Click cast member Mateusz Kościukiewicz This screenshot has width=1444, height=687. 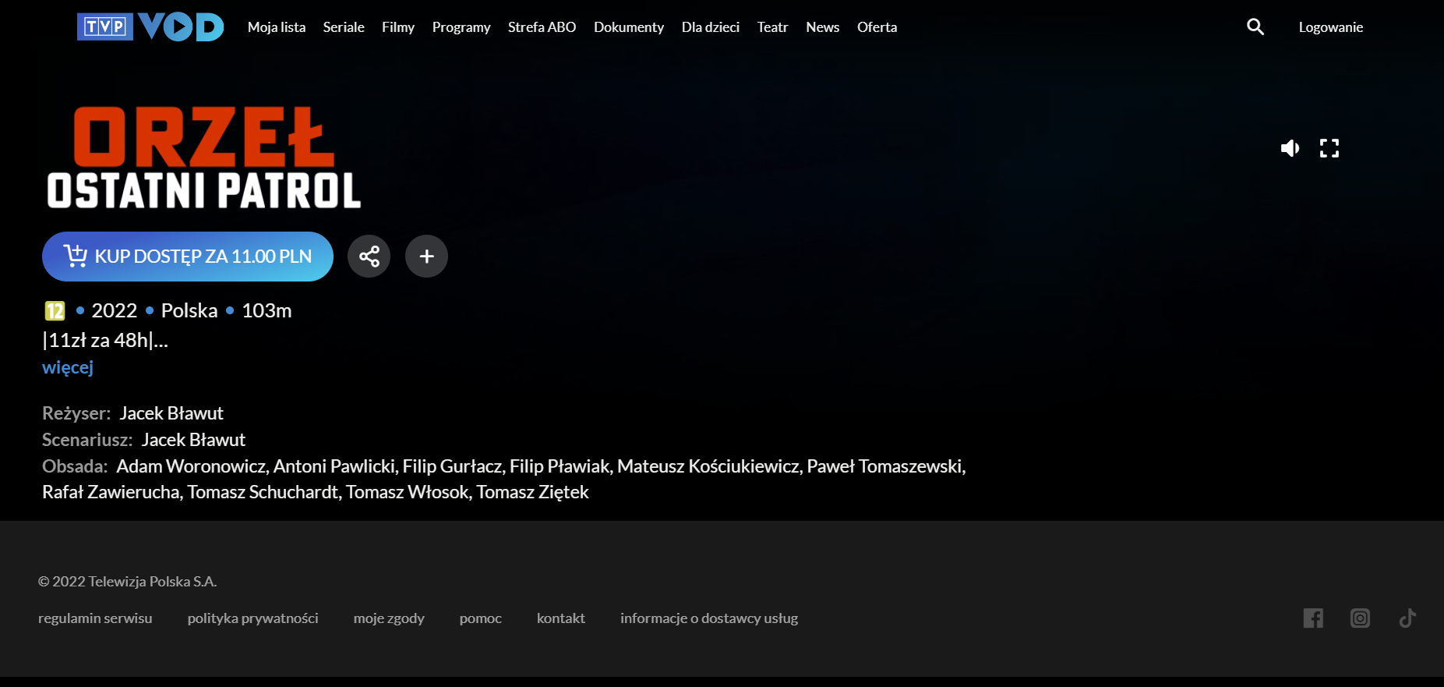click(708, 466)
